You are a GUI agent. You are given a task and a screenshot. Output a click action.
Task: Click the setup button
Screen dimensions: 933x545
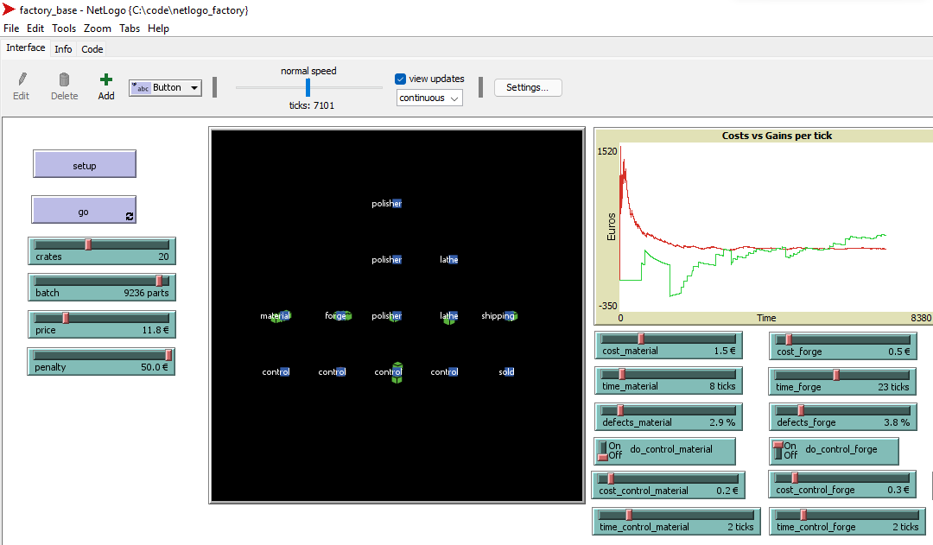tap(84, 163)
